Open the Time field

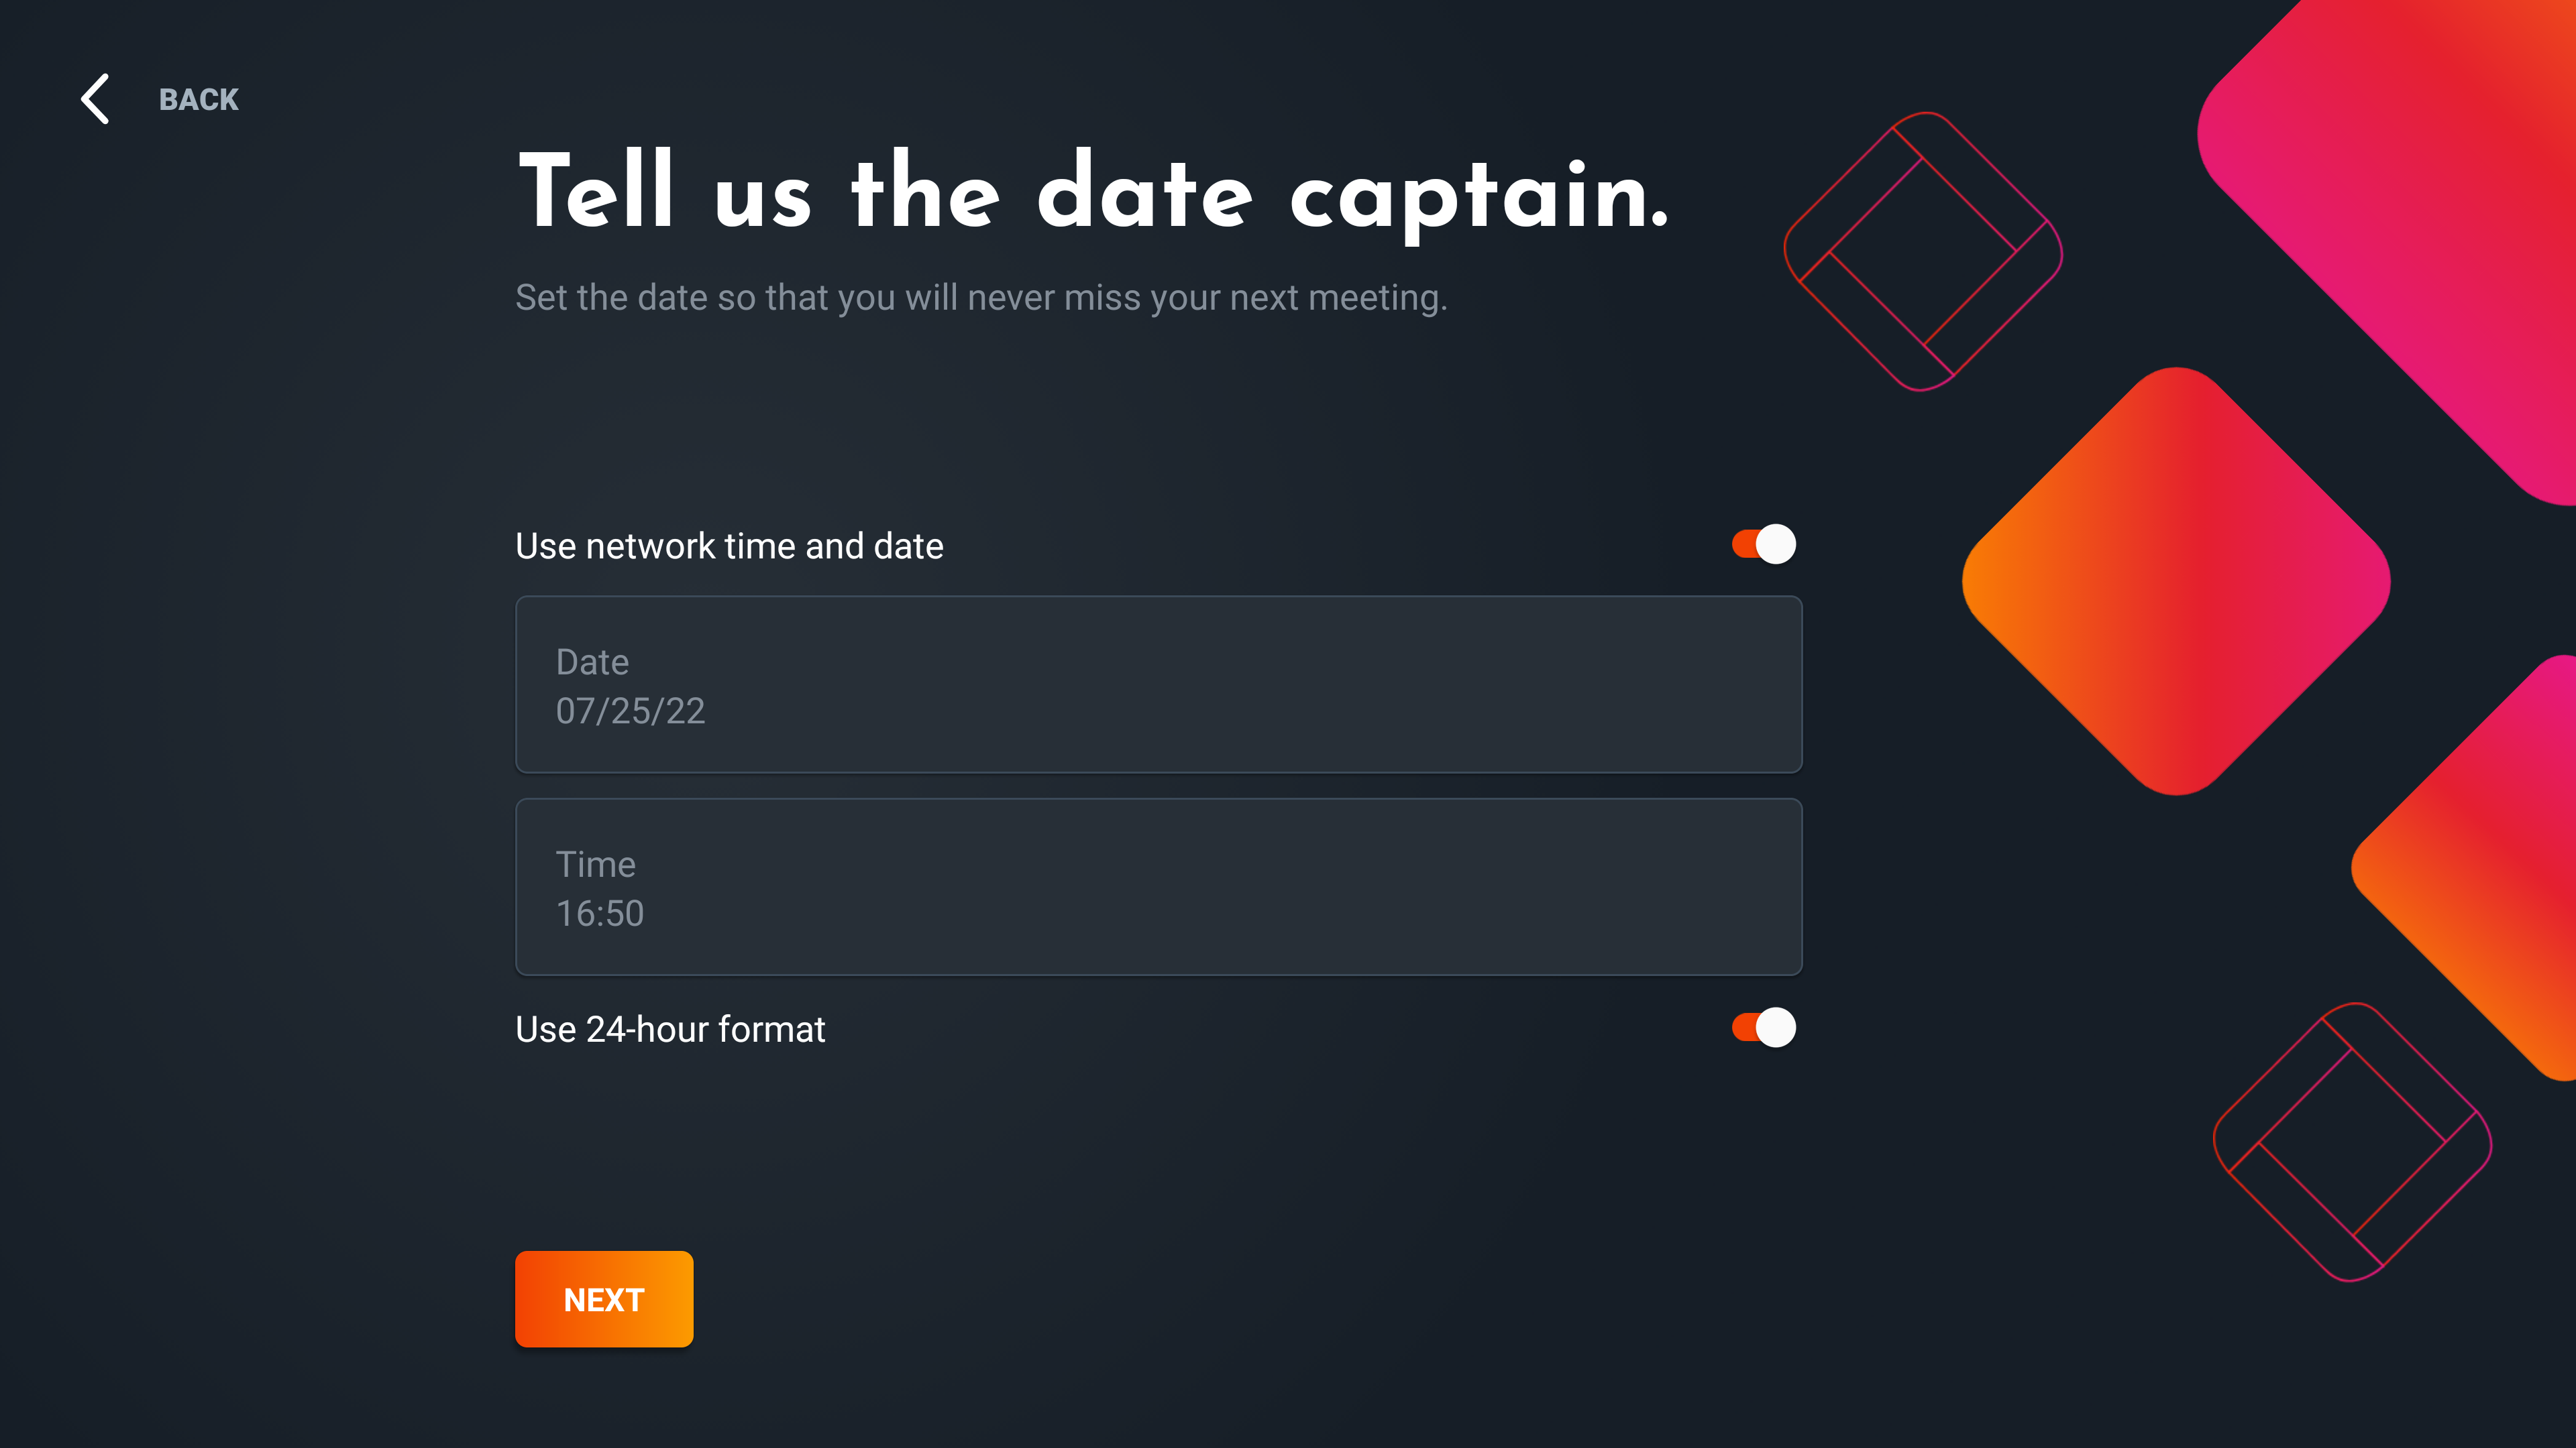1158,886
